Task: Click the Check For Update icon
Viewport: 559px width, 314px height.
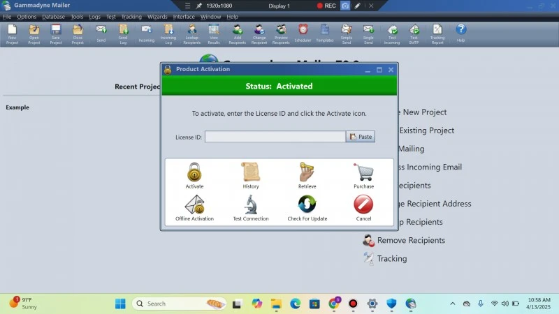Action: pos(307,205)
